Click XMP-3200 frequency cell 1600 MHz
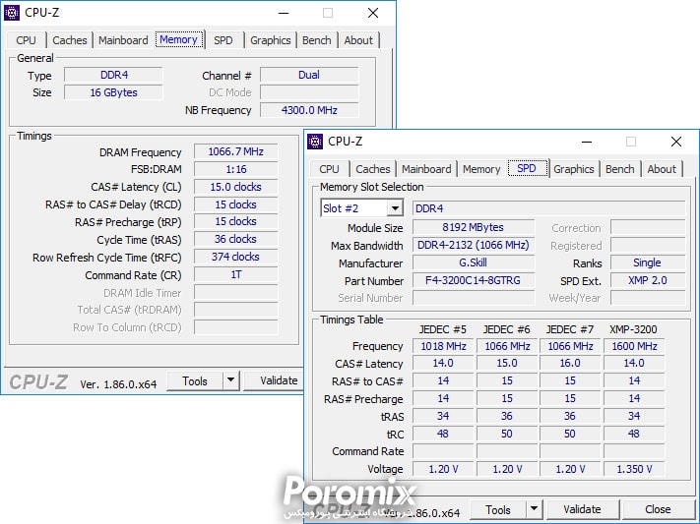 coord(634,346)
